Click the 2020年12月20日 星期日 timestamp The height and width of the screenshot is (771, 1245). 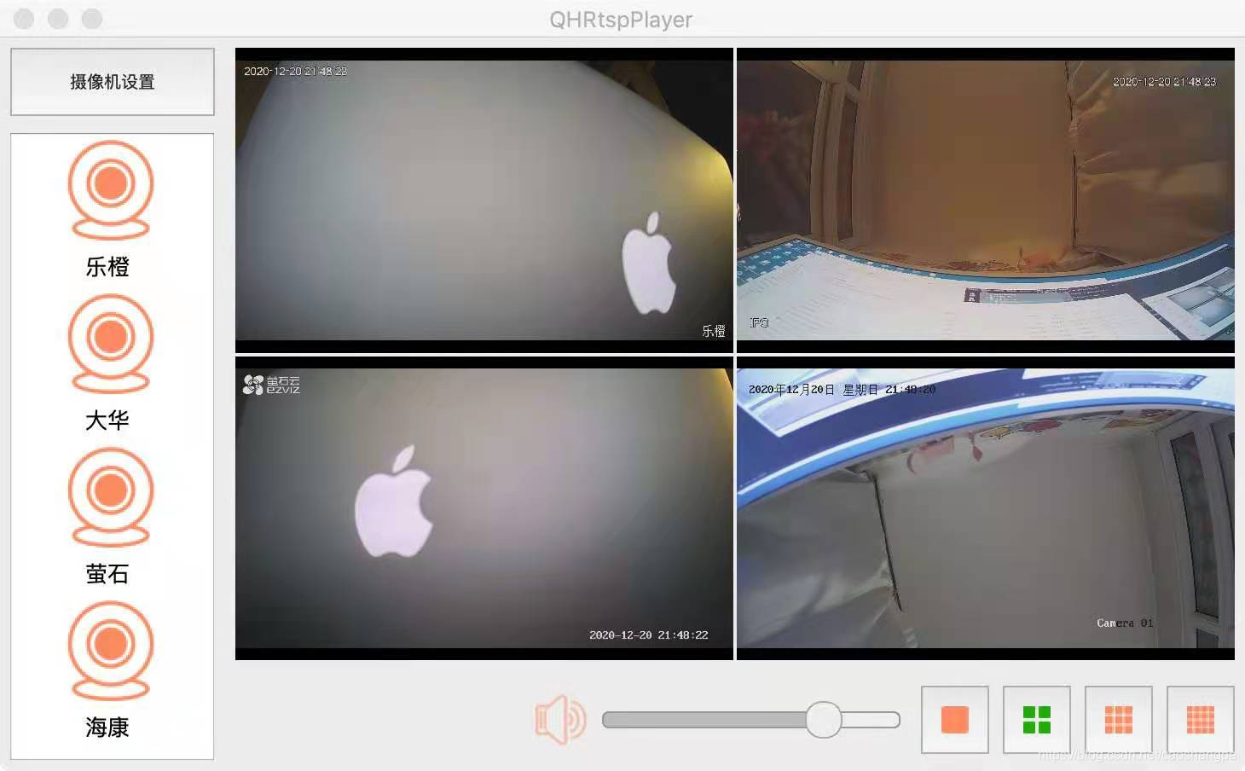pos(842,390)
